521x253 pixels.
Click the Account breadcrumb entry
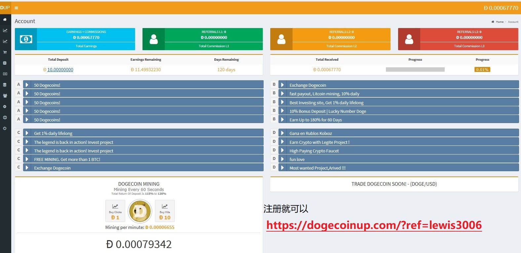click(x=513, y=22)
